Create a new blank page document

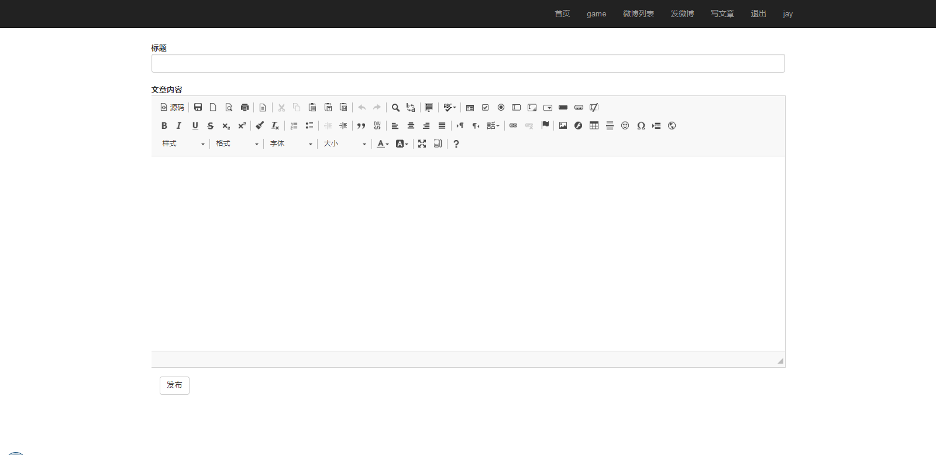(213, 108)
